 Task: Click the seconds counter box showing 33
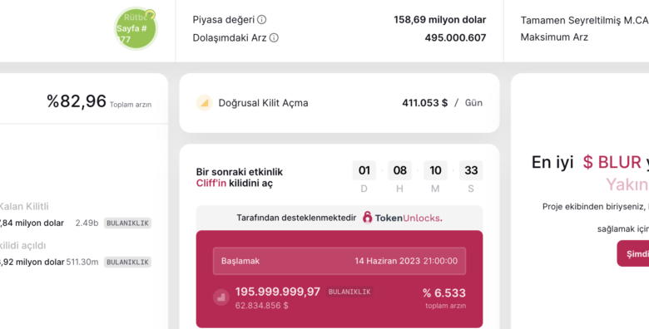(x=471, y=170)
